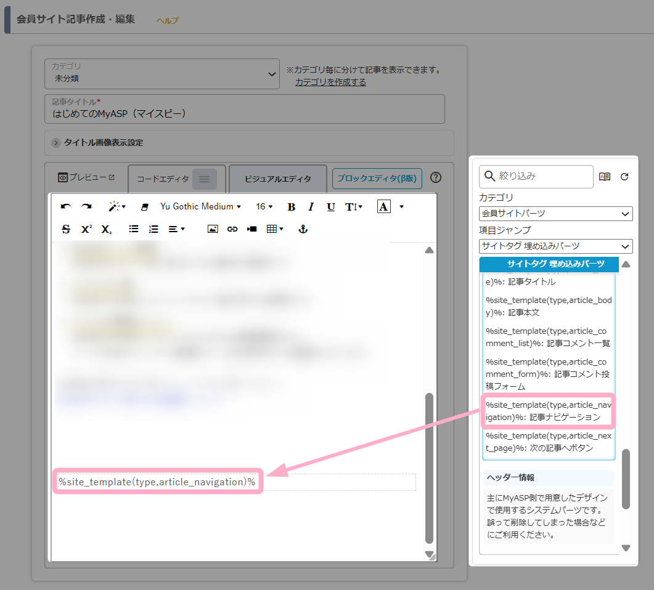654x590 pixels.
Task: Click the eraser clear formatting icon
Action: 145,207
